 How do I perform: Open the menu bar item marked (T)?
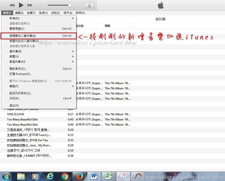tap(31, 13)
